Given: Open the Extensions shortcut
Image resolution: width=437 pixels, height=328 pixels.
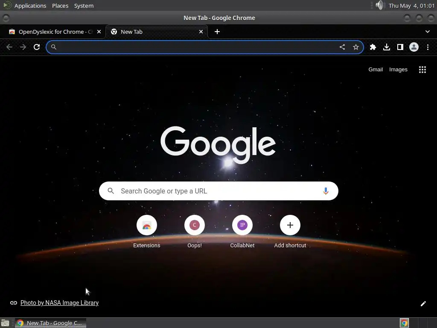Looking at the screenshot, I should tap(147, 231).
